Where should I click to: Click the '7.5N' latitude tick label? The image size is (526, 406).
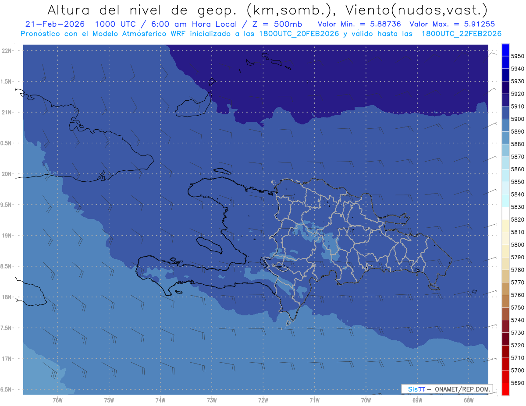[7, 328]
